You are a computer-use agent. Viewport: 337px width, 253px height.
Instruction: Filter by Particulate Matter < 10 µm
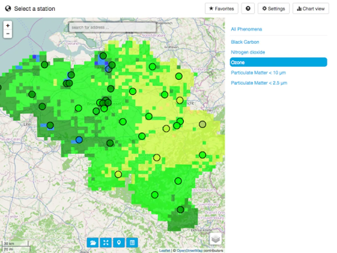258,73
